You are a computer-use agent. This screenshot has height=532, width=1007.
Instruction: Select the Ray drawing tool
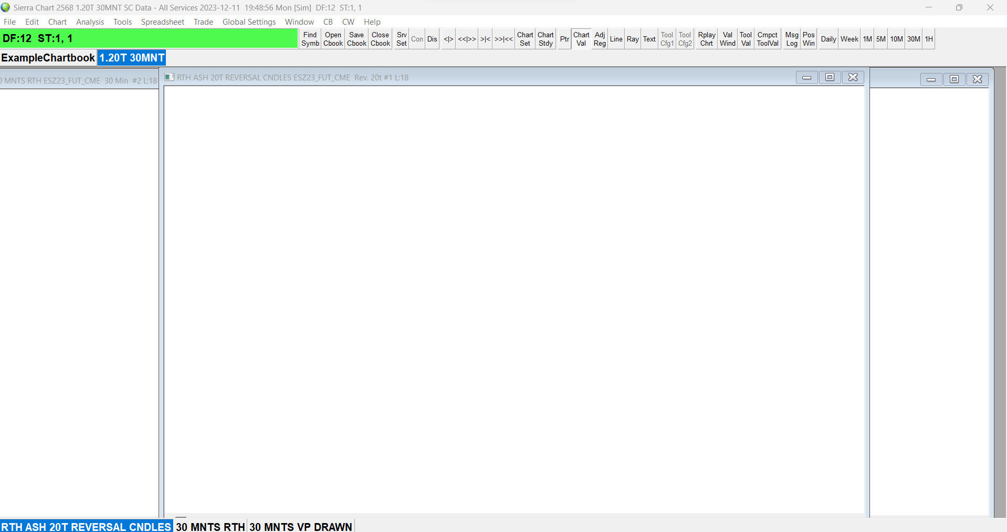633,39
